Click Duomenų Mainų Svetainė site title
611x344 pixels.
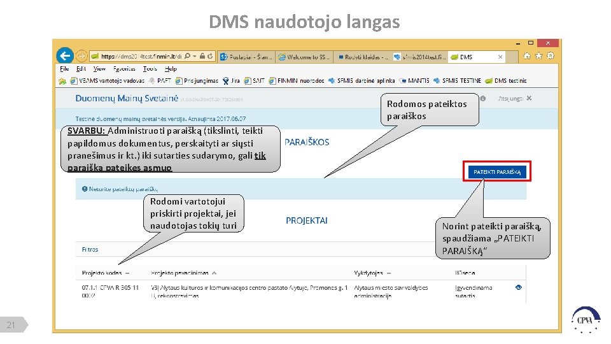tap(127, 98)
